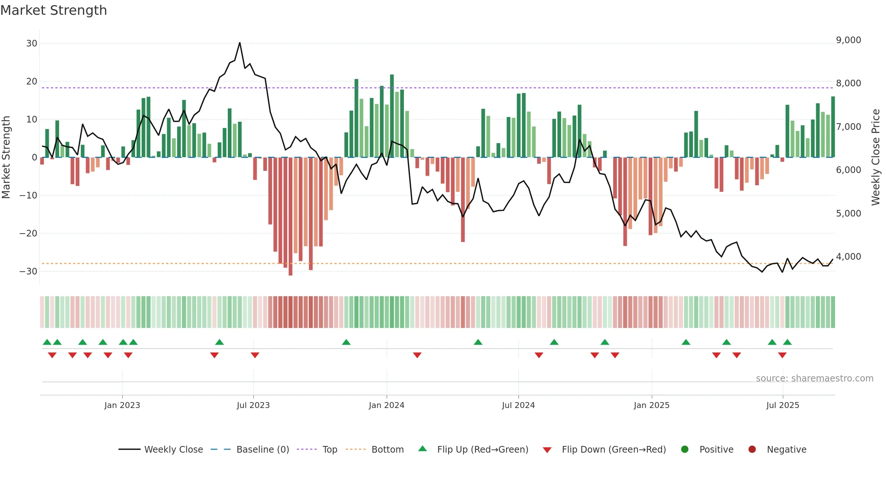This screenshot has width=886, height=498.
Task: Click the 7,000 price tick label
Action: pyautogui.click(x=848, y=127)
